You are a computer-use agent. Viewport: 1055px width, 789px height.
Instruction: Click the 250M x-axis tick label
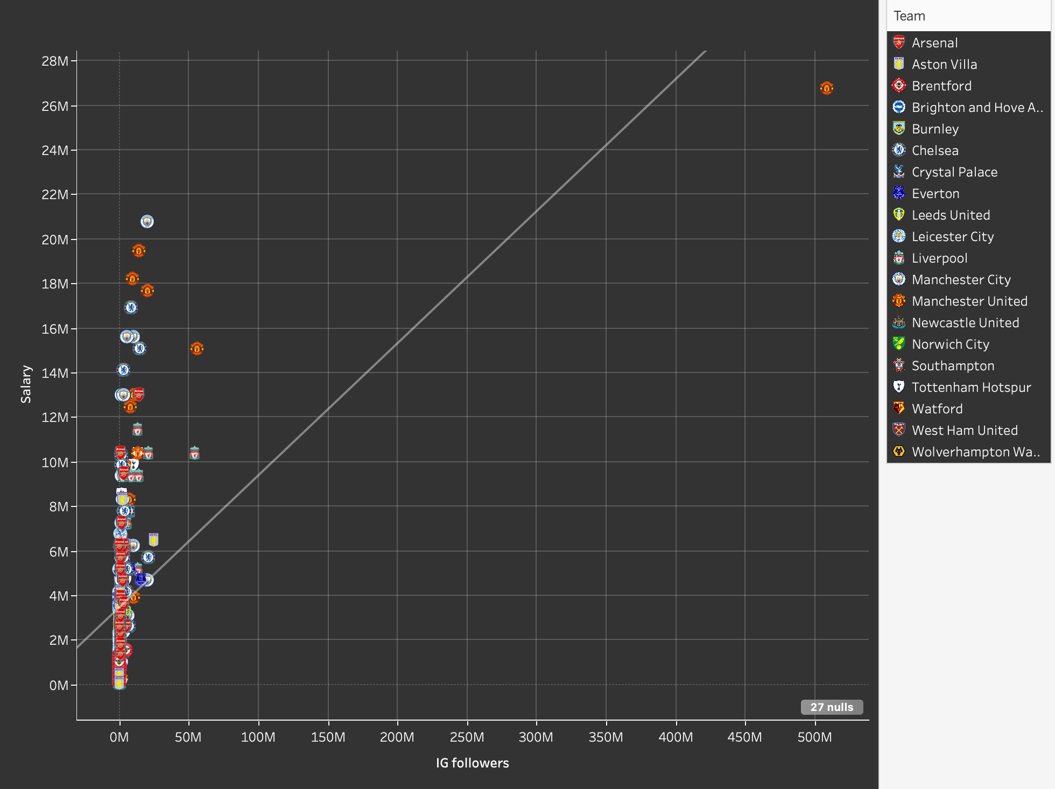(467, 737)
